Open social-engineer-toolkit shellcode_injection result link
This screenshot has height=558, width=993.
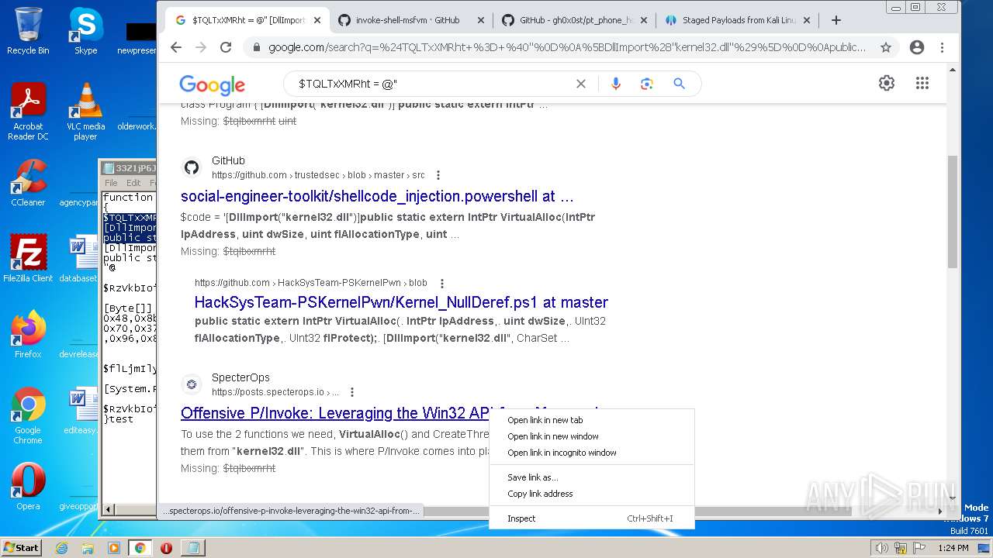coord(377,196)
